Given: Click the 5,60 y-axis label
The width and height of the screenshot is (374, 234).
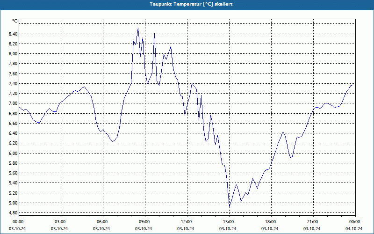Looking at the screenshot, I should click(x=13, y=173).
